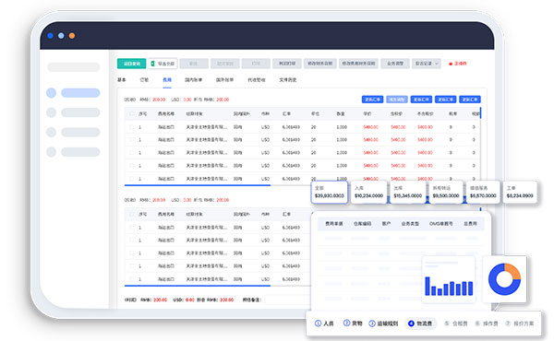
Task: Select the 入库 $10,234 summary card
Action: [368, 193]
